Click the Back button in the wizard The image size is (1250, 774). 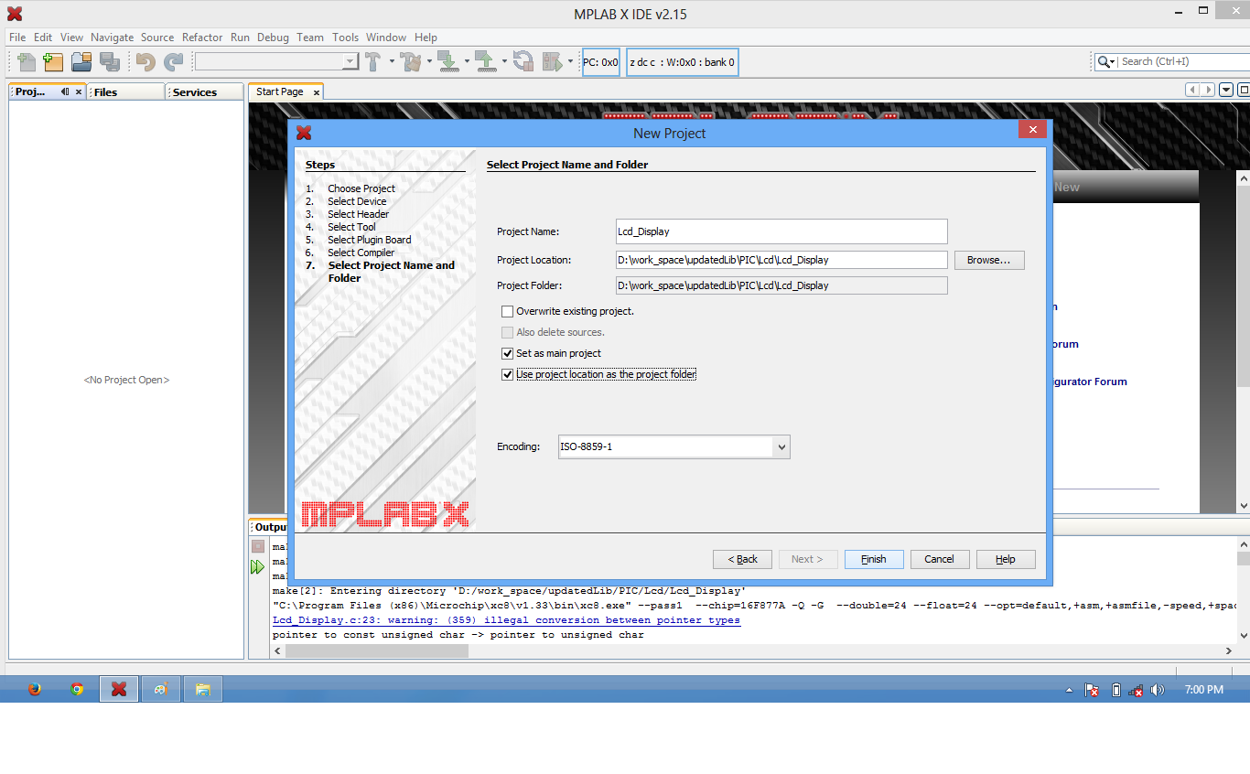[x=742, y=559]
